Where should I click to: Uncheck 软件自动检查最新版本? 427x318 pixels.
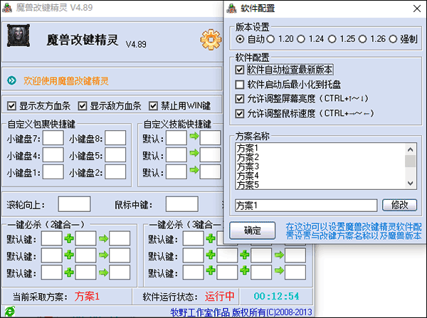(240, 70)
